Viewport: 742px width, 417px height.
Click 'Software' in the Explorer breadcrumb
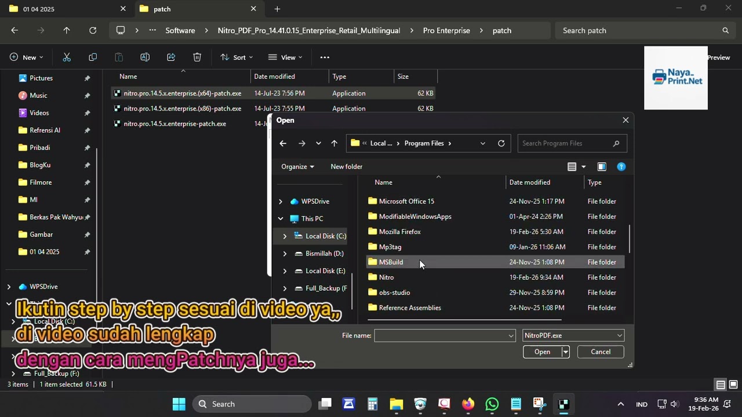[x=180, y=30]
